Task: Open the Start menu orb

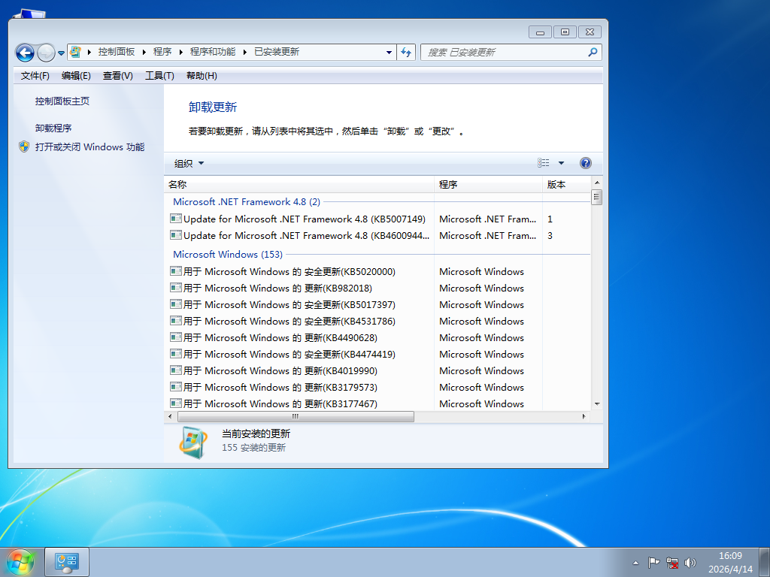Action: click(19, 561)
